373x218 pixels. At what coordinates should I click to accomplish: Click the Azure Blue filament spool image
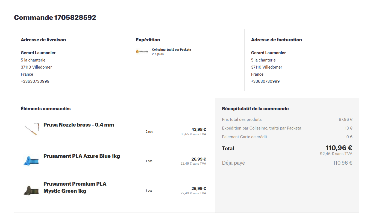pos(31,160)
